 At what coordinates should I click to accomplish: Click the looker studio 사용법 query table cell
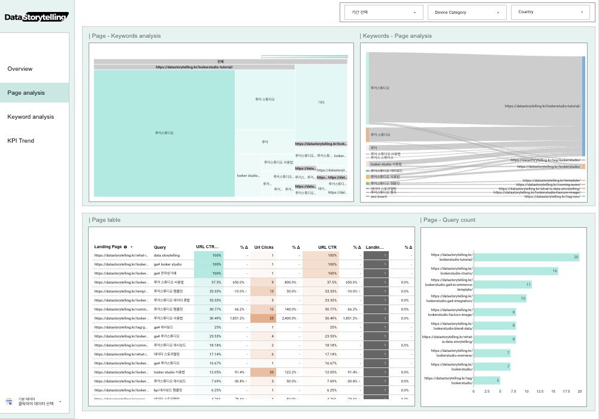pos(170,372)
